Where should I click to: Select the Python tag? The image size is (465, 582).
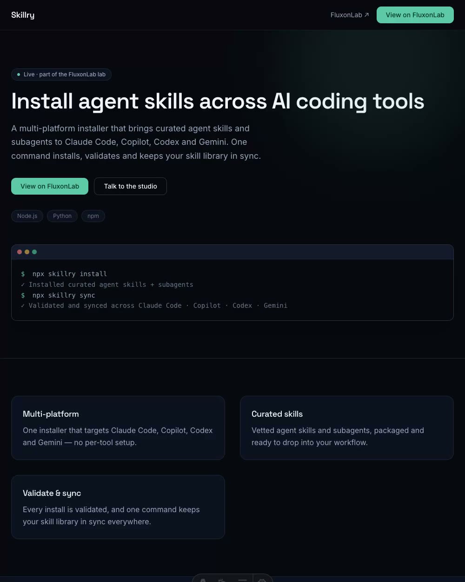click(62, 216)
